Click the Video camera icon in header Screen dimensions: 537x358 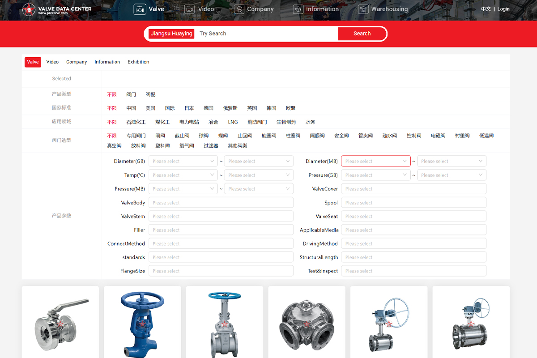coord(189,9)
